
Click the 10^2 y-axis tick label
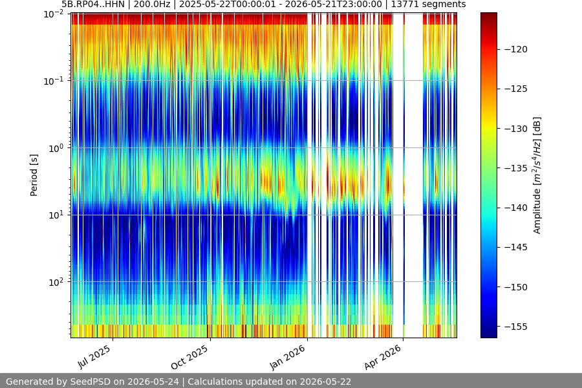point(56,282)
